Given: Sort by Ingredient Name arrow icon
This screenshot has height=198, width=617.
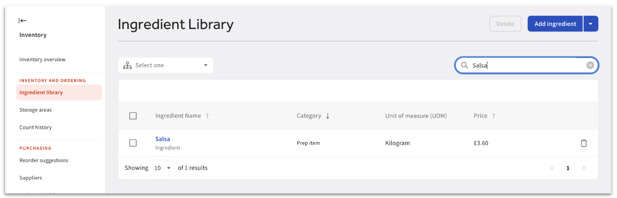Looking at the screenshot, I should 207,116.
